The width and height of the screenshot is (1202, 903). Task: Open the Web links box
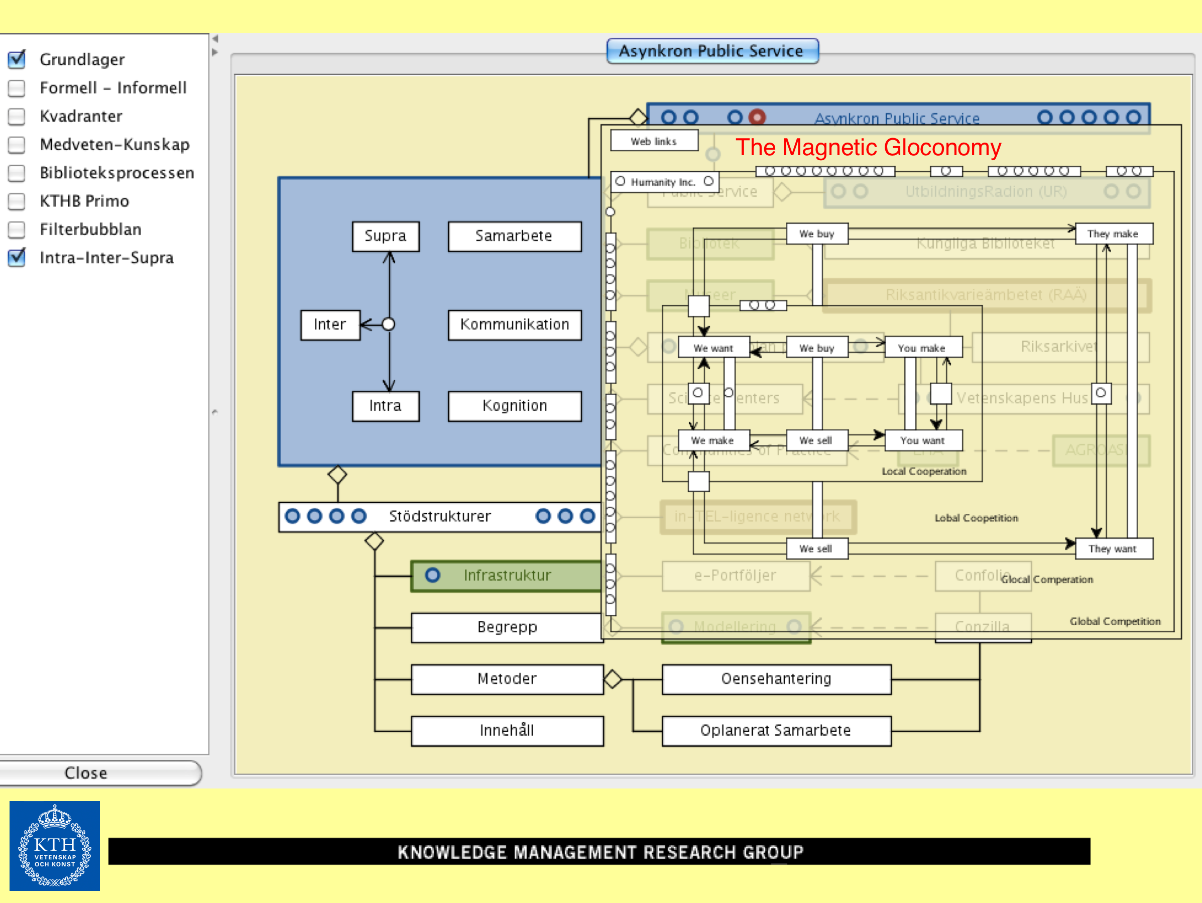click(x=654, y=141)
